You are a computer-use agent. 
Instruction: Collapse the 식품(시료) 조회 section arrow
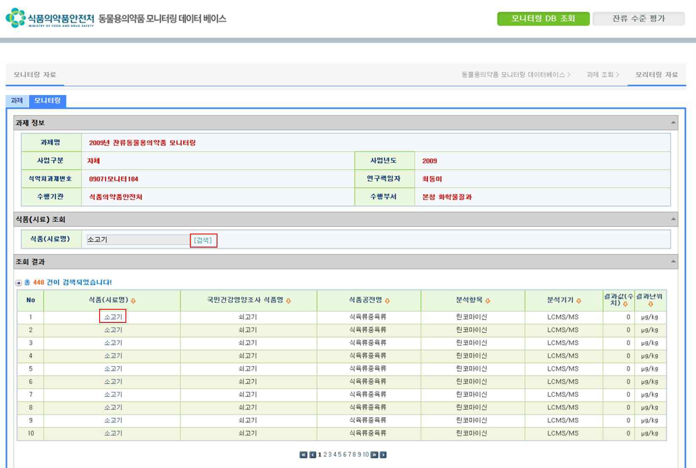click(673, 219)
